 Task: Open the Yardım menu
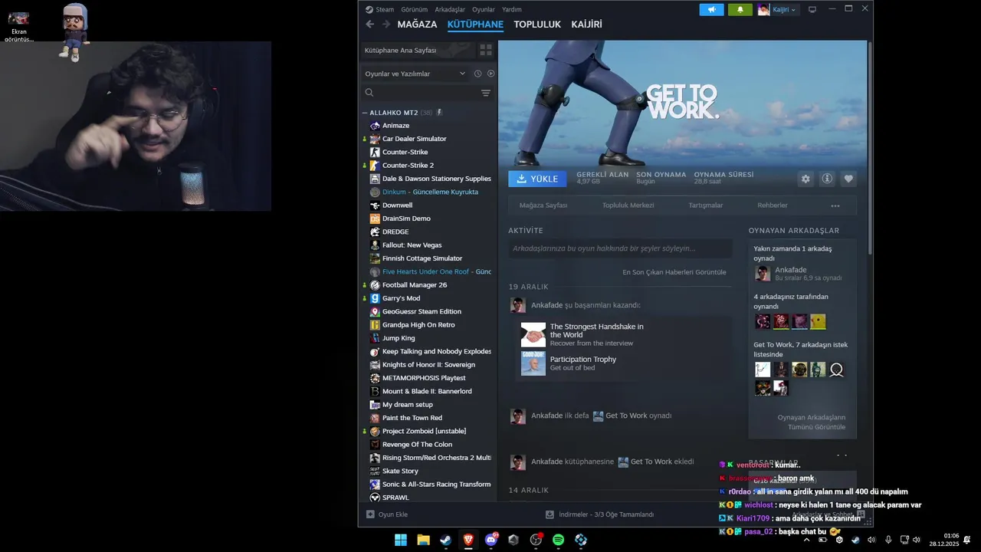tap(511, 9)
